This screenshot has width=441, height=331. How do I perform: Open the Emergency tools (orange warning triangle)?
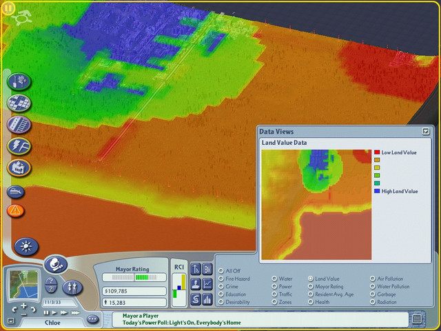pyautogui.click(x=15, y=210)
